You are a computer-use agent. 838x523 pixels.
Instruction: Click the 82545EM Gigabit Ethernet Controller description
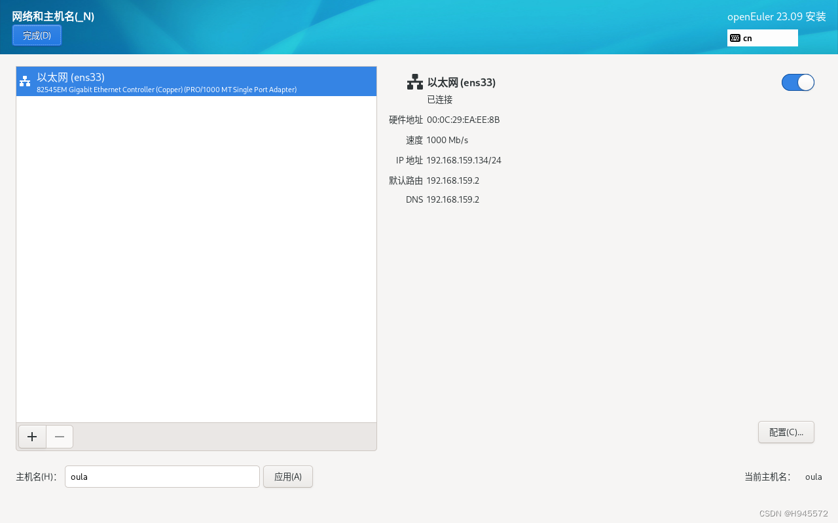(166, 90)
